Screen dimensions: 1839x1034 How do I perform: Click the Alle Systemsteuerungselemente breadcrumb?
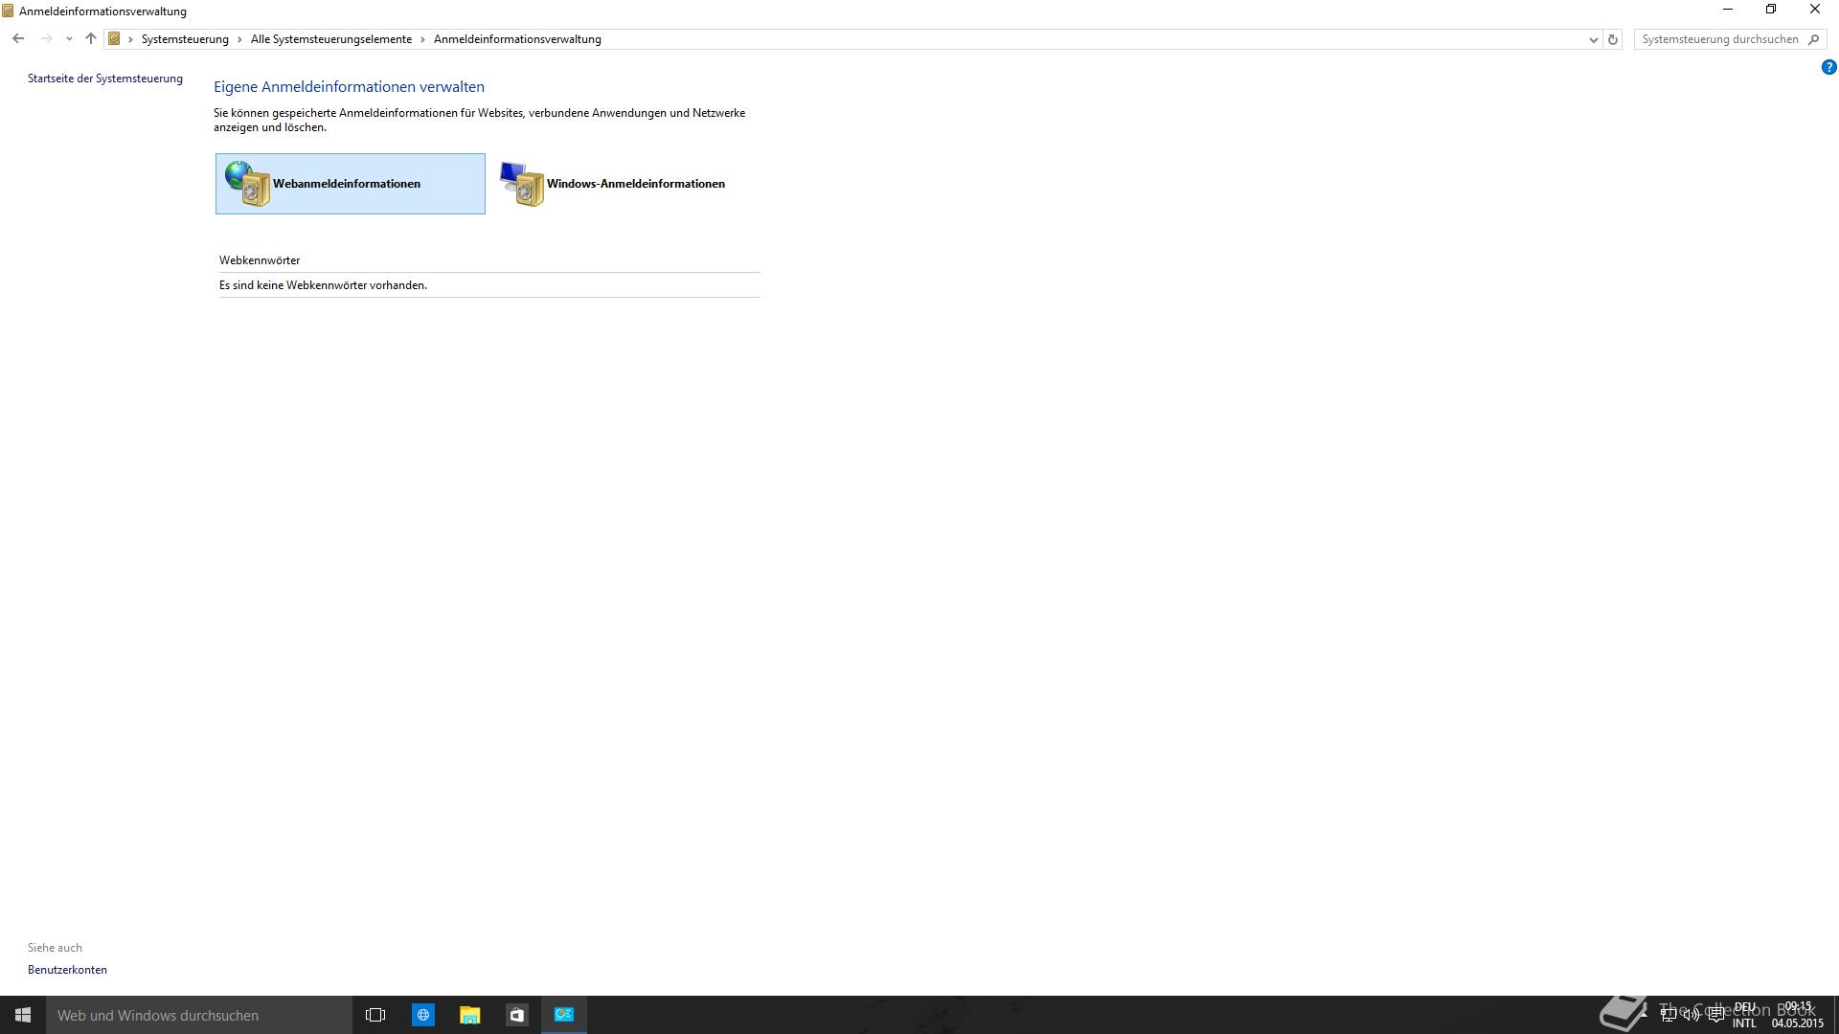tap(330, 39)
